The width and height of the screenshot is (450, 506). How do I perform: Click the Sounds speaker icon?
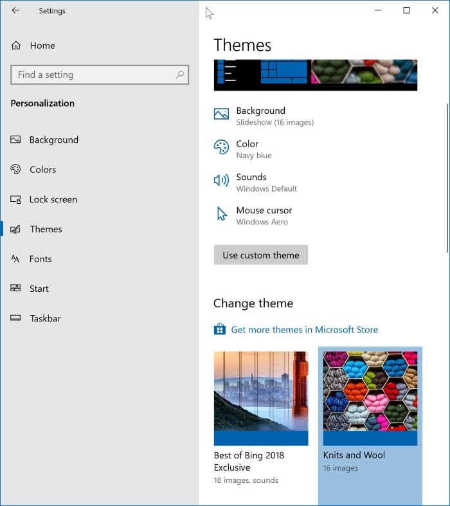tap(221, 180)
